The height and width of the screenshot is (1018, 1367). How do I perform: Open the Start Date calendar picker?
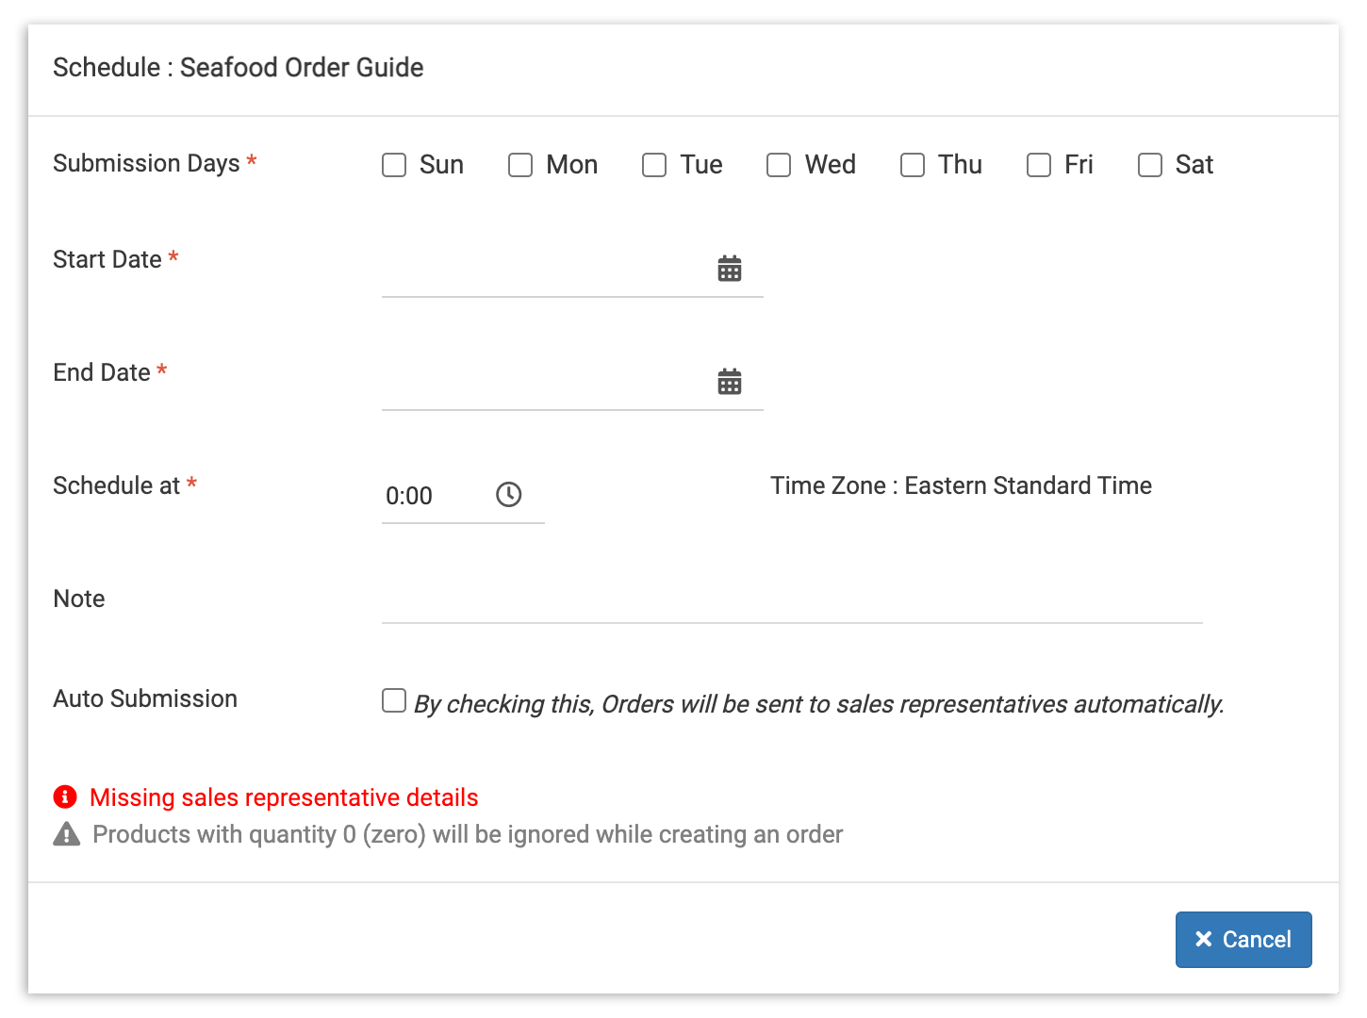click(x=730, y=270)
